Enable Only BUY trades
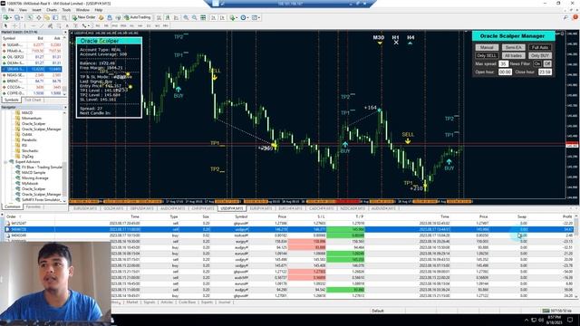This screenshot has width=580, height=326. click(x=540, y=55)
